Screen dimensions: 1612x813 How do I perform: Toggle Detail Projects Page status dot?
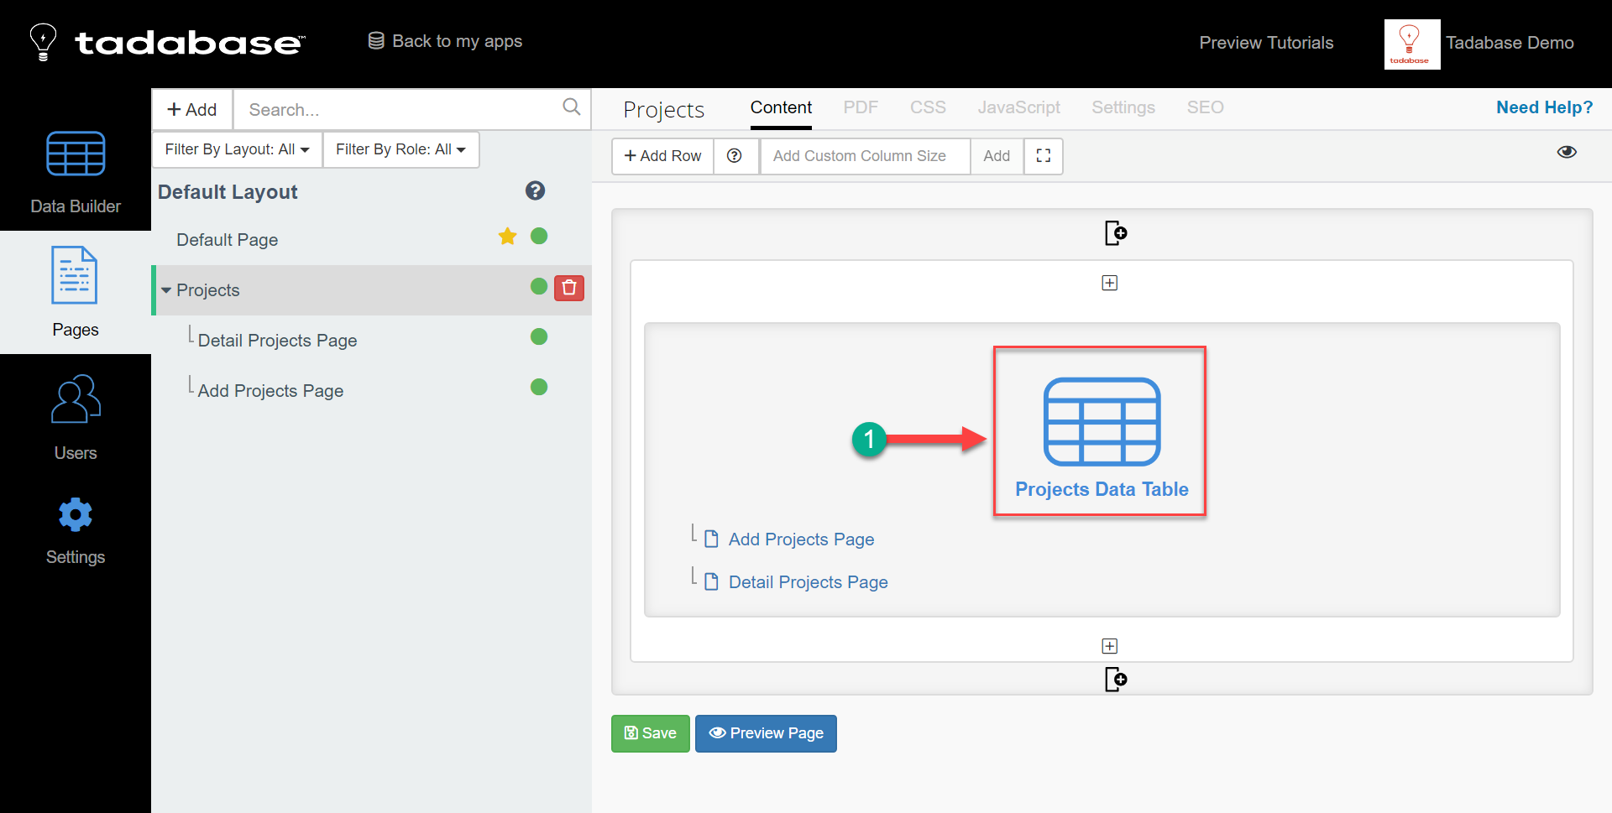[x=539, y=337]
